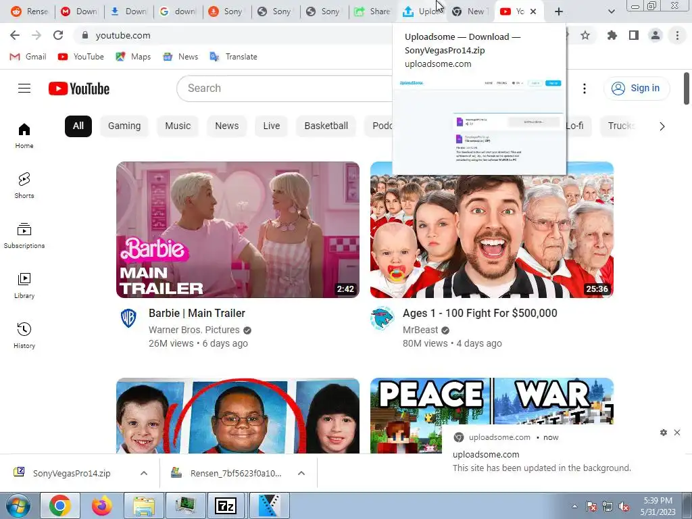Open the YouTube bookmark

pyautogui.click(x=81, y=57)
